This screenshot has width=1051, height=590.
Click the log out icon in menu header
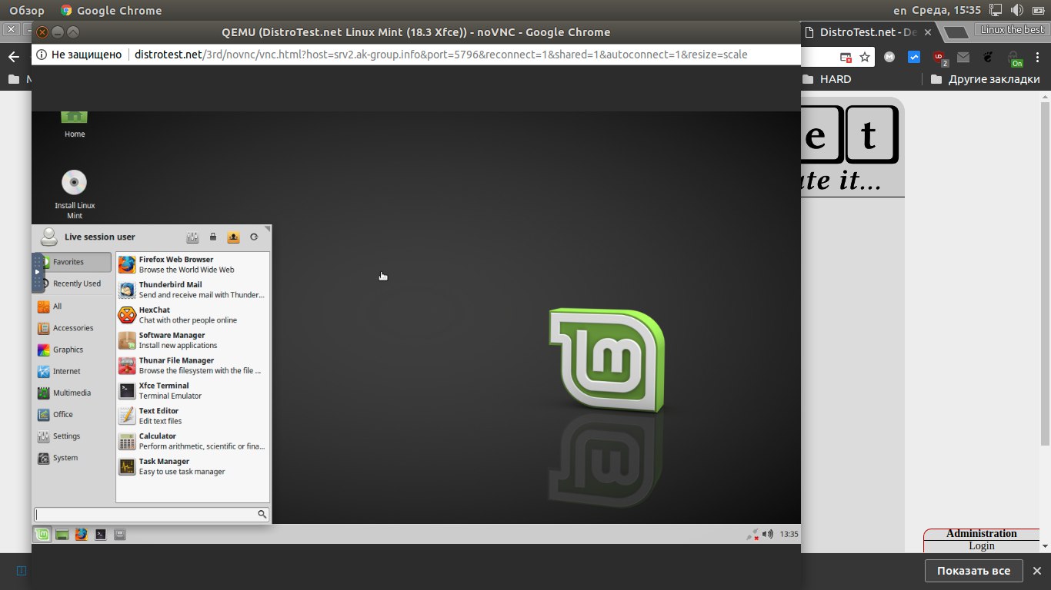254,237
